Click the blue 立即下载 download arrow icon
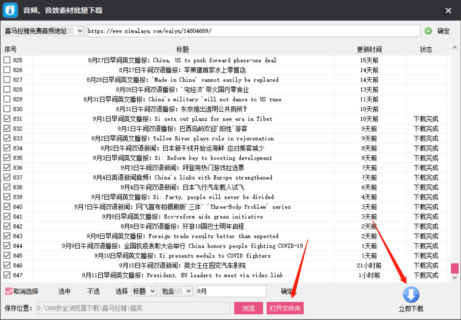The width and height of the screenshot is (461, 320). [x=410, y=295]
